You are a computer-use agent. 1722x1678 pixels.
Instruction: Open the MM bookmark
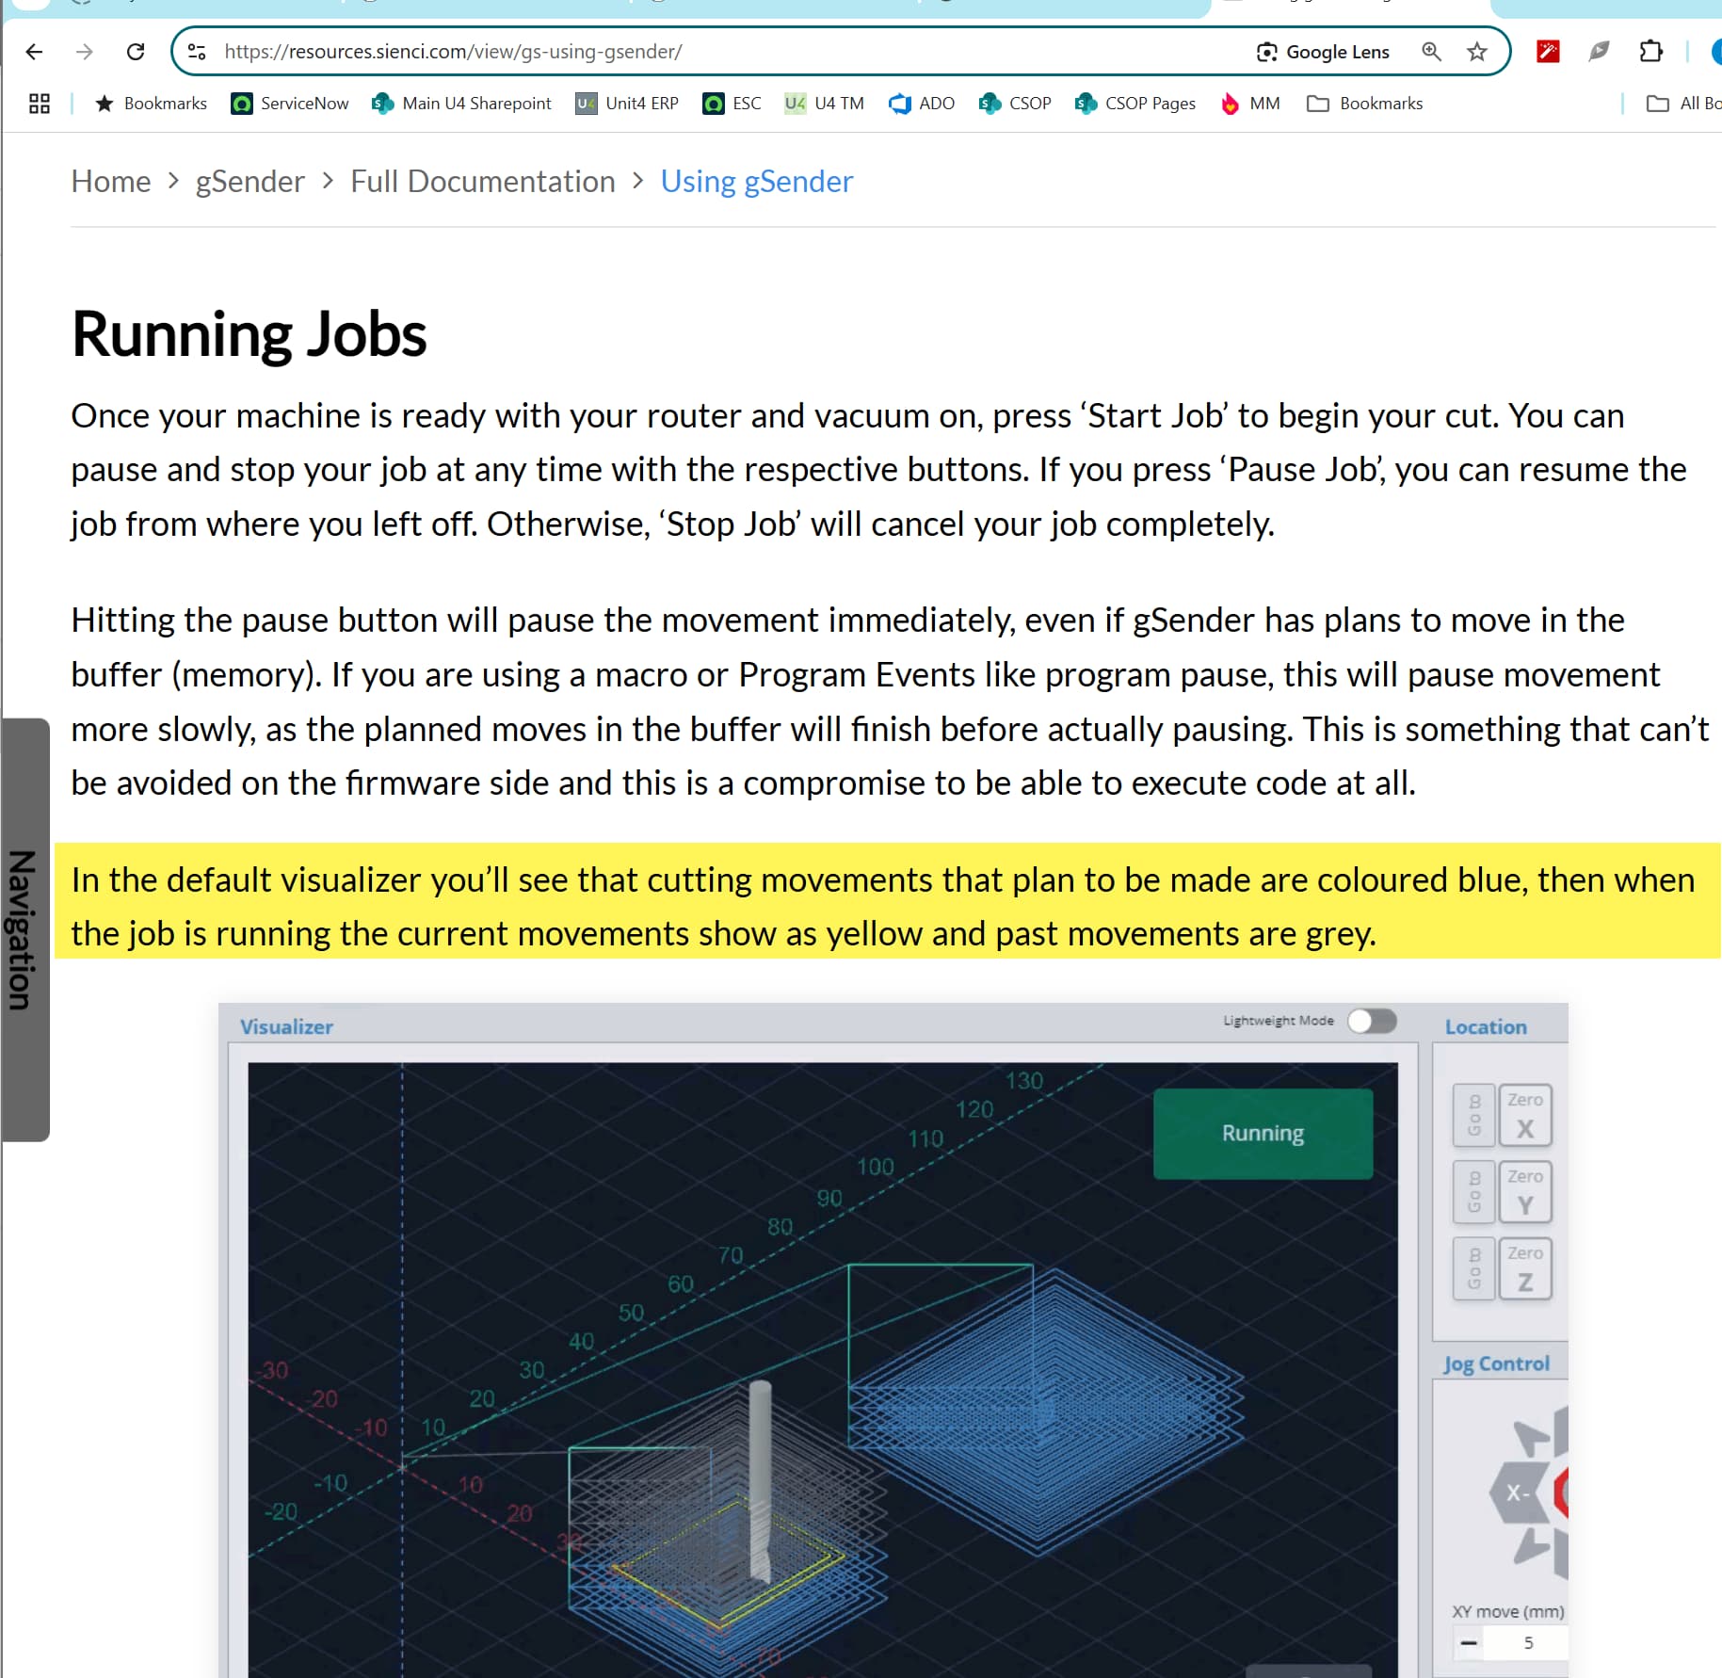[x=1249, y=104]
